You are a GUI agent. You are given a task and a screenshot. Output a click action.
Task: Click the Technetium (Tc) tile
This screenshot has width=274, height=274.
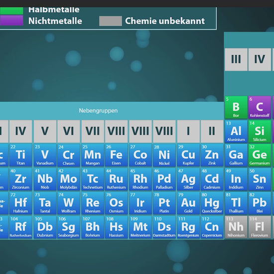coord(93,179)
